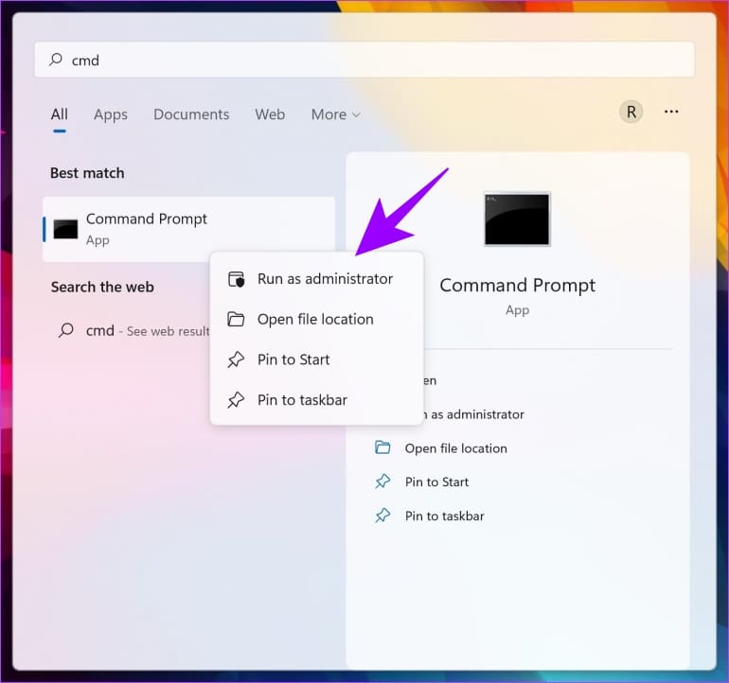
Task: Choose Open file location in the context menu
Action: click(316, 319)
